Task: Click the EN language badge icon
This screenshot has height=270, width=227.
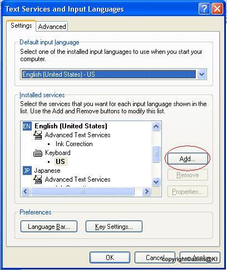Action: (x=27, y=126)
